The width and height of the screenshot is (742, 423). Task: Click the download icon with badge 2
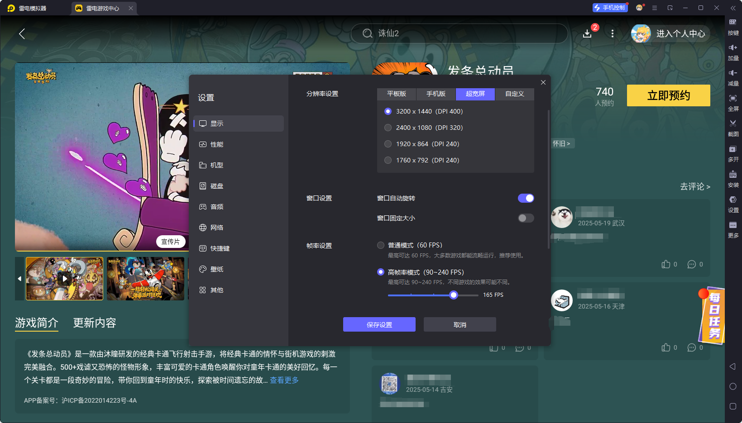pos(587,33)
